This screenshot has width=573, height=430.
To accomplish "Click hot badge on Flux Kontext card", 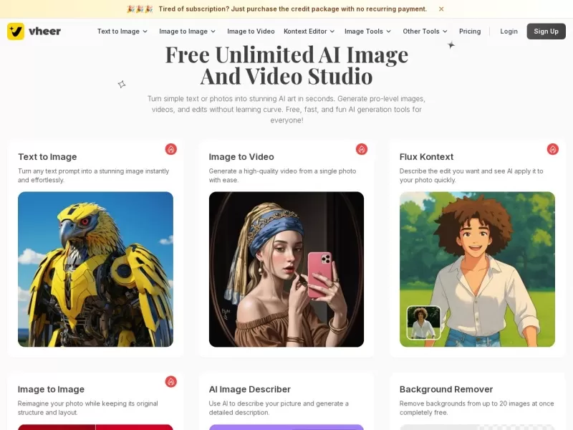I will 552,149.
